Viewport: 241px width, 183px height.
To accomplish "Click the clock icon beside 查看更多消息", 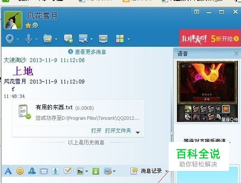I will tap(70, 52).
